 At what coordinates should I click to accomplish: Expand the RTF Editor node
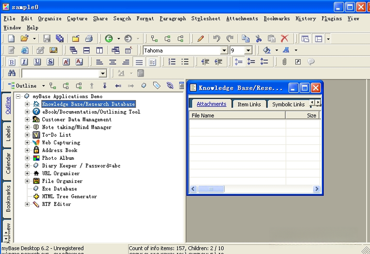27,204
